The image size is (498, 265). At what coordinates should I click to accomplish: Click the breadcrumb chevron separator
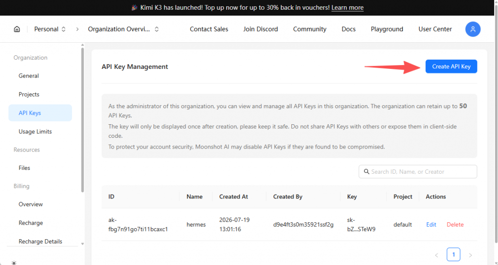point(77,29)
